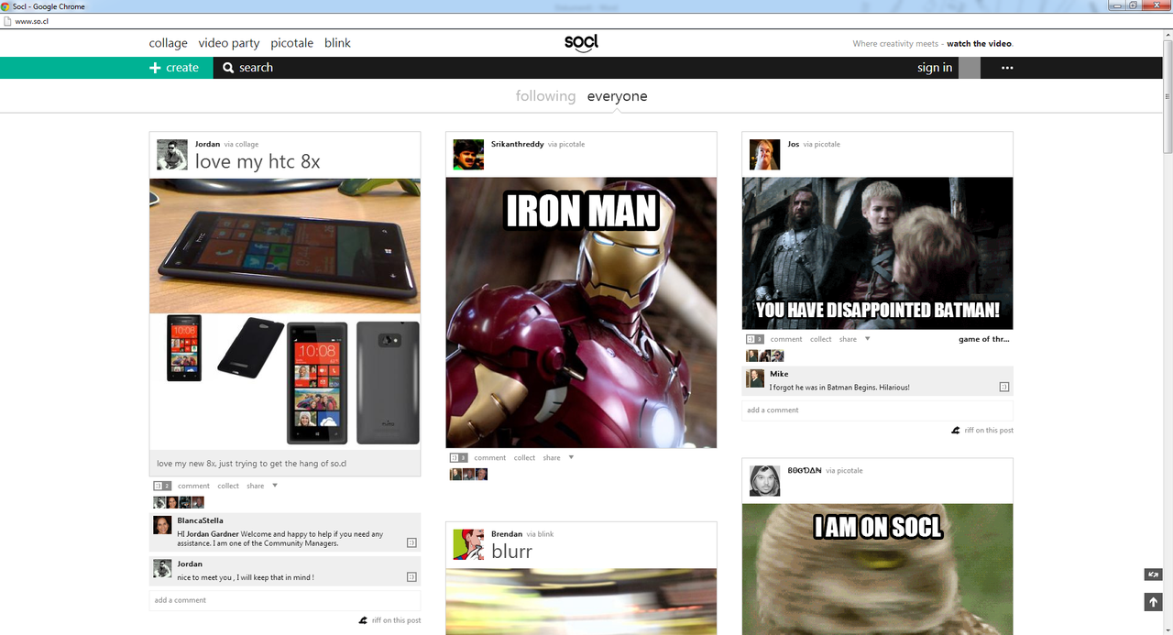Click Mike's comment avatar

coord(755,378)
